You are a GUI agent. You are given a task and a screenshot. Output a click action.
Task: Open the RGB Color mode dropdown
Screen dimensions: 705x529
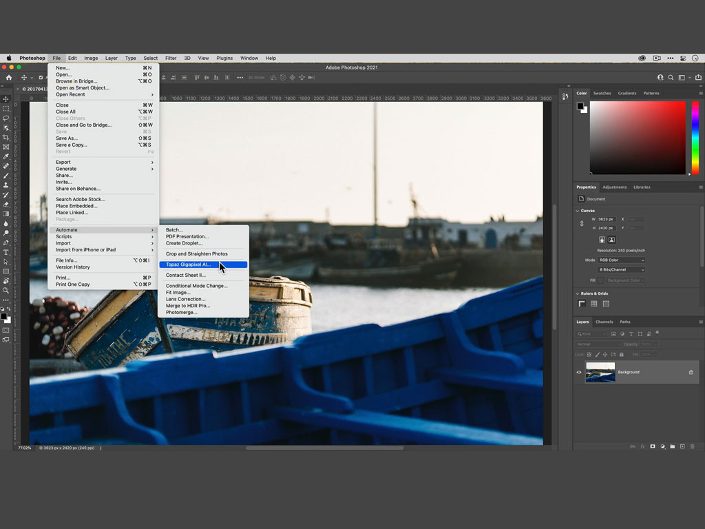point(622,260)
